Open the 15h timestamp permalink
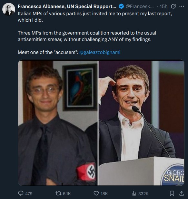This screenshot has width=188, height=199. tap(163, 6)
